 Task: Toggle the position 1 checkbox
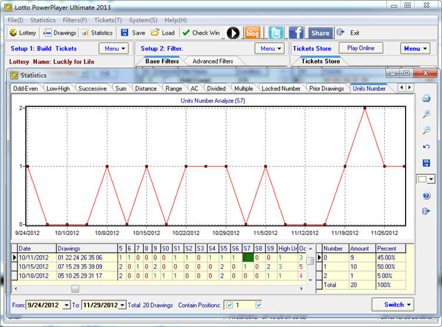click(230, 305)
